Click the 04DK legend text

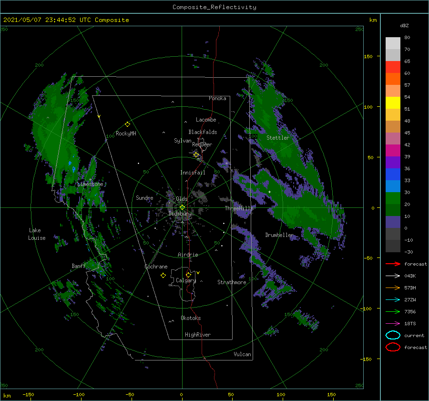pos(410,276)
